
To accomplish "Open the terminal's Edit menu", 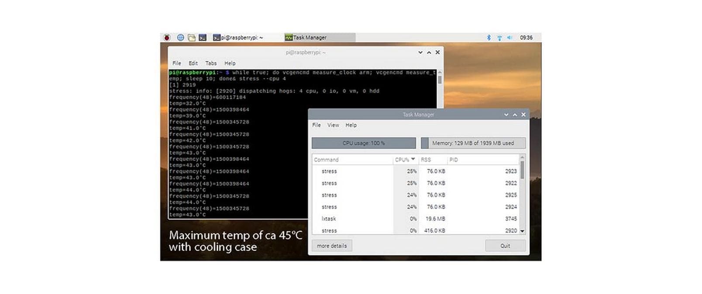I will tap(193, 63).
